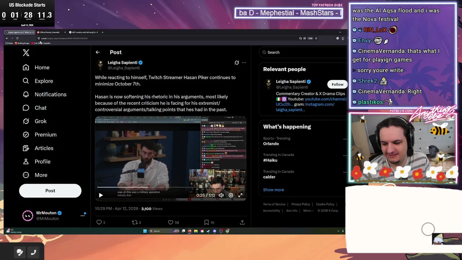Viewport: 462px width, 260px height.
Task: Open Terms of Service footer link
Action: point(274,204)
